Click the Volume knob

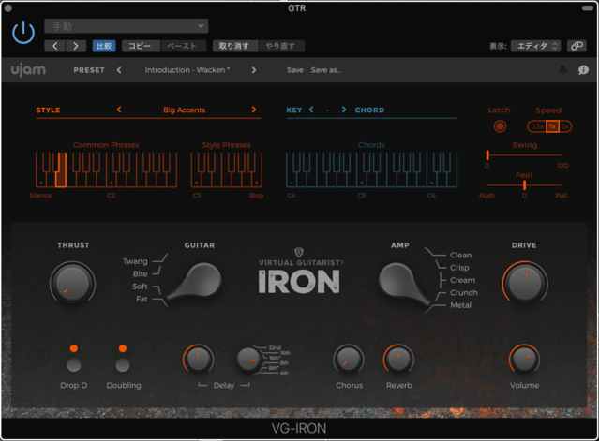[x=524, y=359]
